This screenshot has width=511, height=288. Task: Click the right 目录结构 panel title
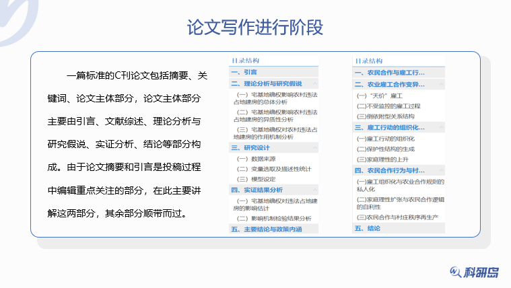pos(369,61)
